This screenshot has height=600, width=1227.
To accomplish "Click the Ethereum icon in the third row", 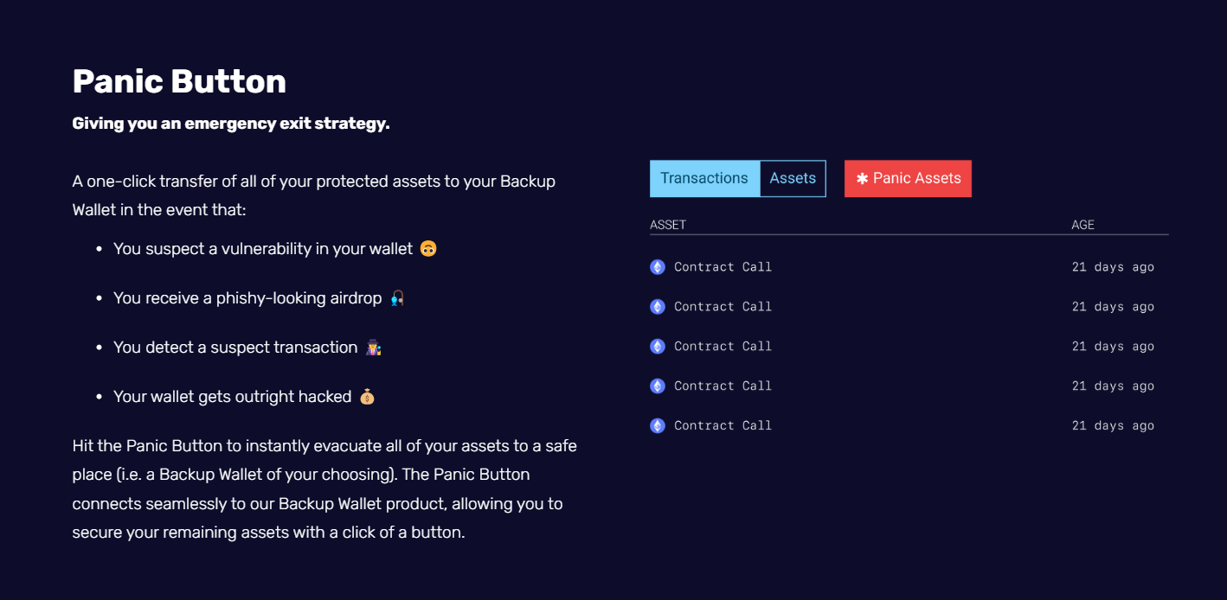I will (x=658, y=347).
